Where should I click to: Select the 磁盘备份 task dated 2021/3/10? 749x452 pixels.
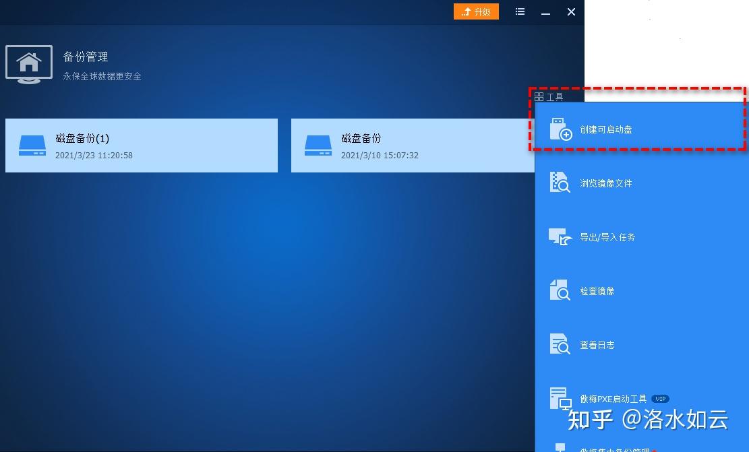[413, 146]
